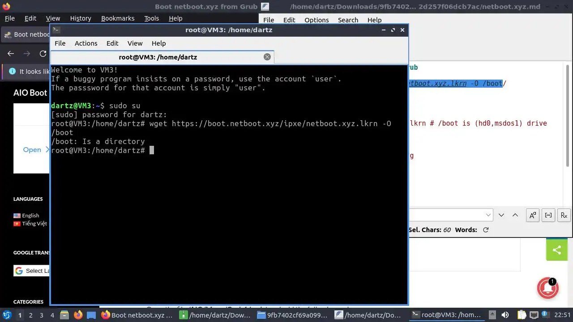
Task: Open Firefox History menu
Action: pyautogui.click(x=81, y=18)
